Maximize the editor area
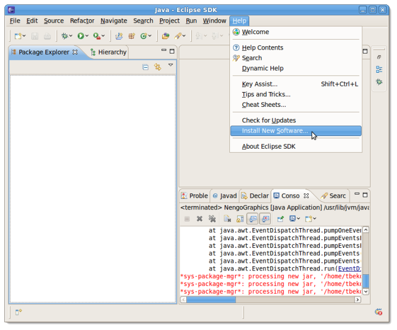Viewport: 397px width, 330px height. pyautogui.click(x=365, y=51)
